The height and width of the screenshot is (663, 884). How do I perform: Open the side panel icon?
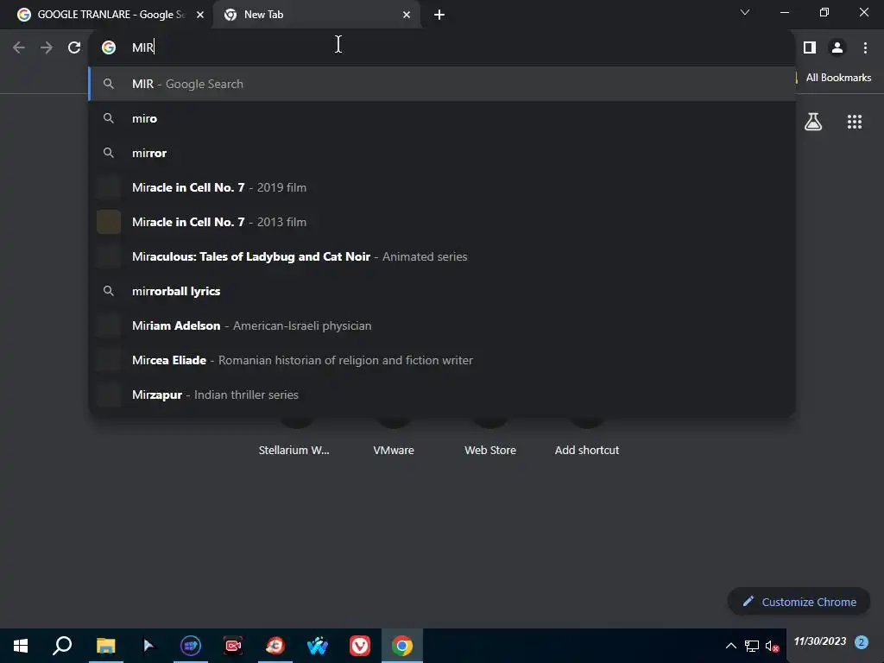coord(810,48)
